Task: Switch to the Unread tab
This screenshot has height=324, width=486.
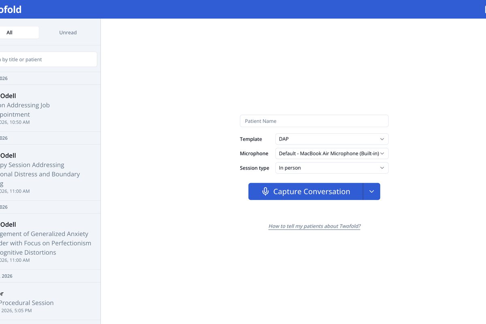Action: pyautogui.click(x=68, y=32)
